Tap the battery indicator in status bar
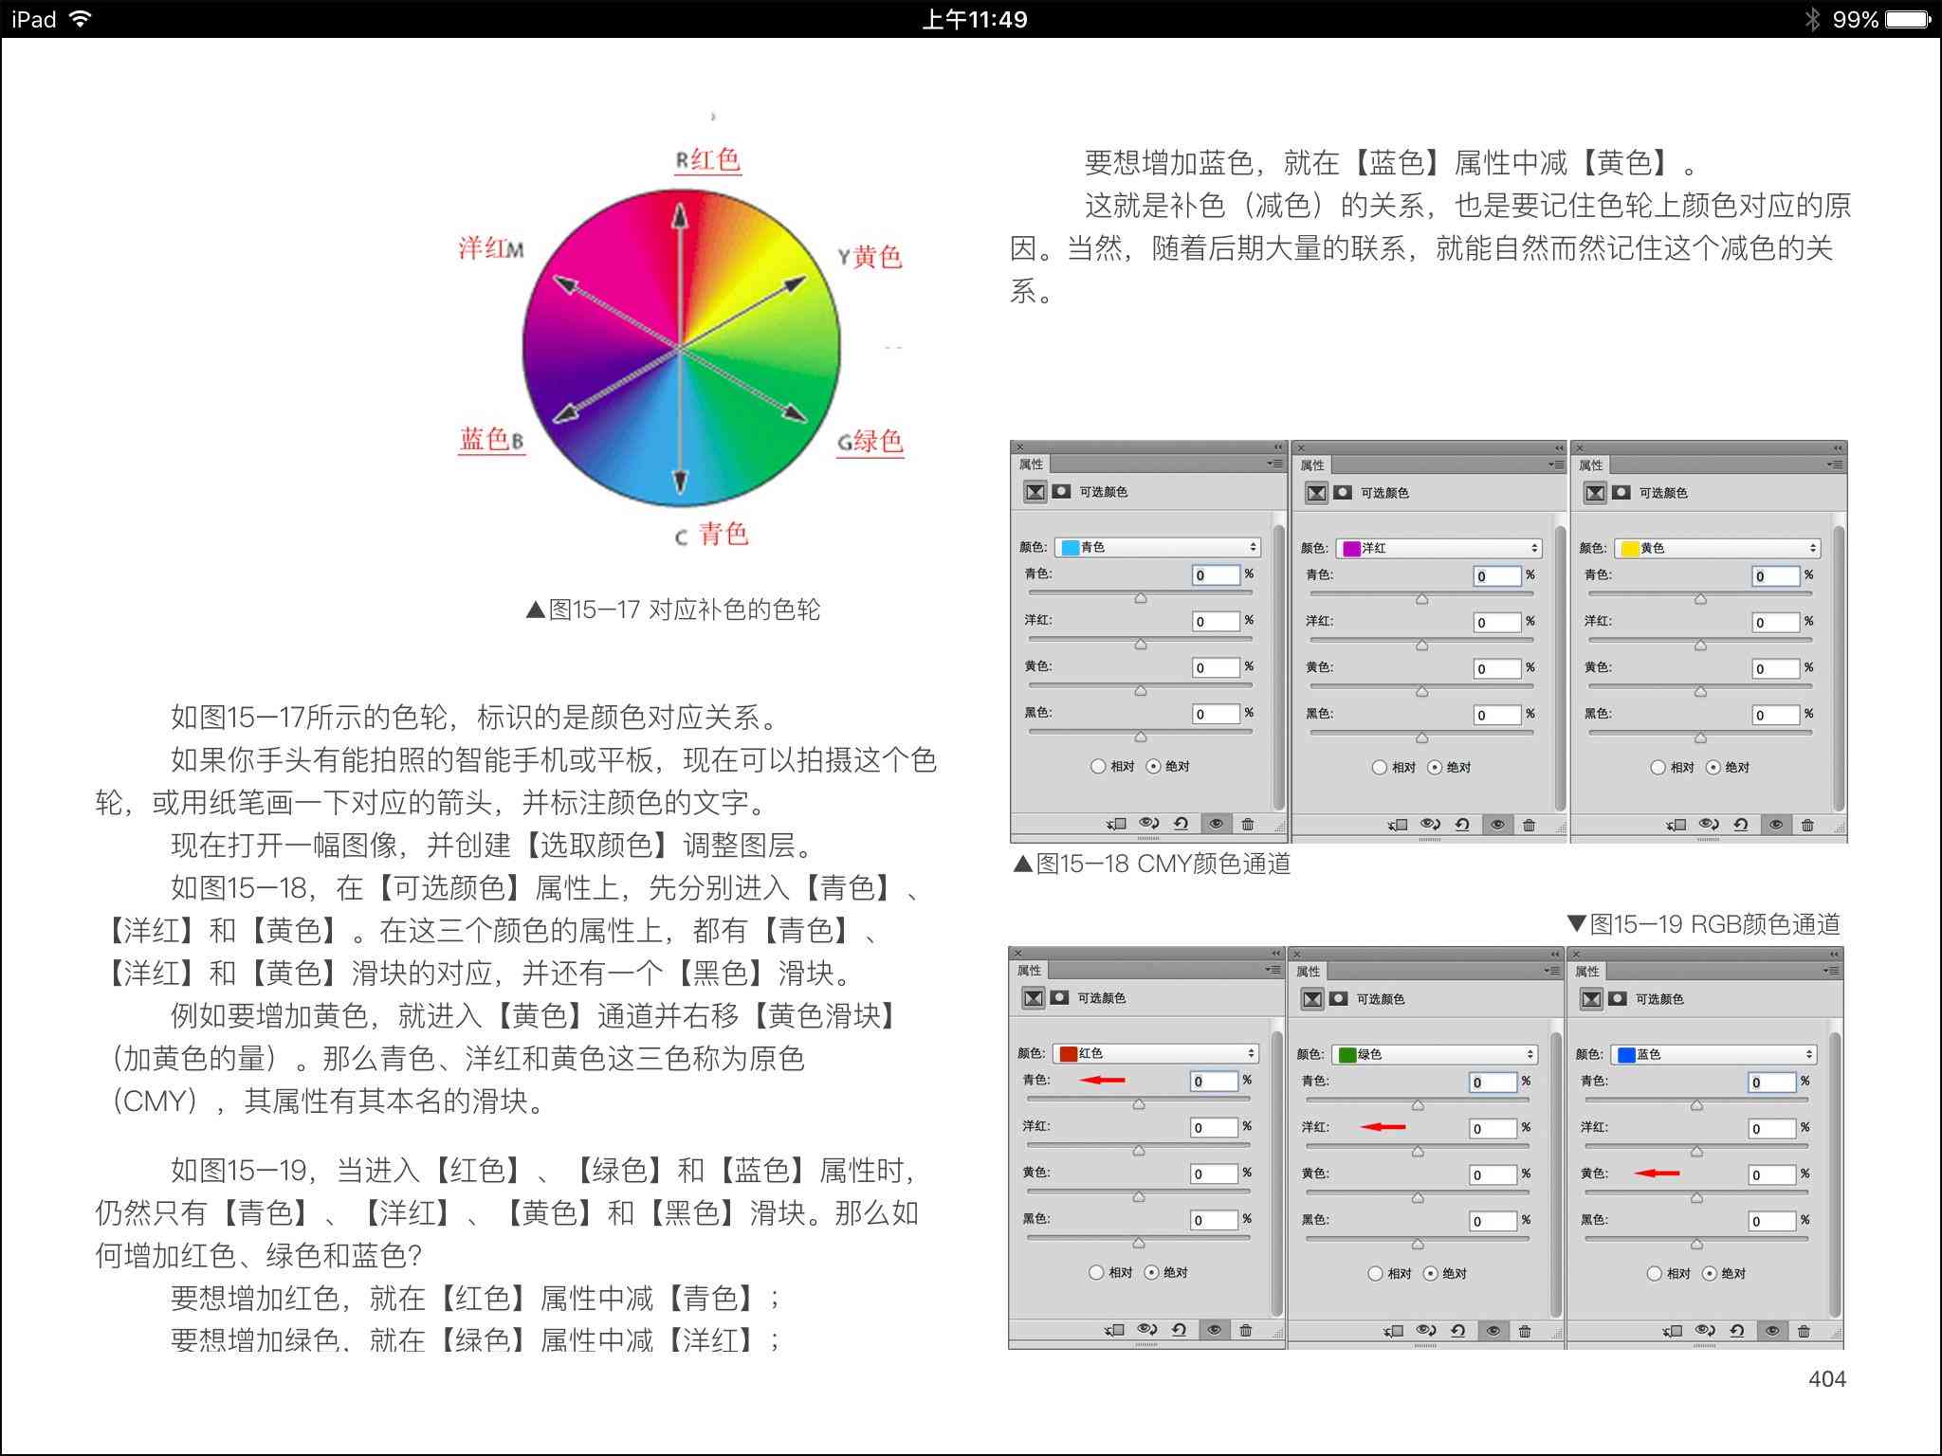The image size is (1942, 1456). 1908,19
